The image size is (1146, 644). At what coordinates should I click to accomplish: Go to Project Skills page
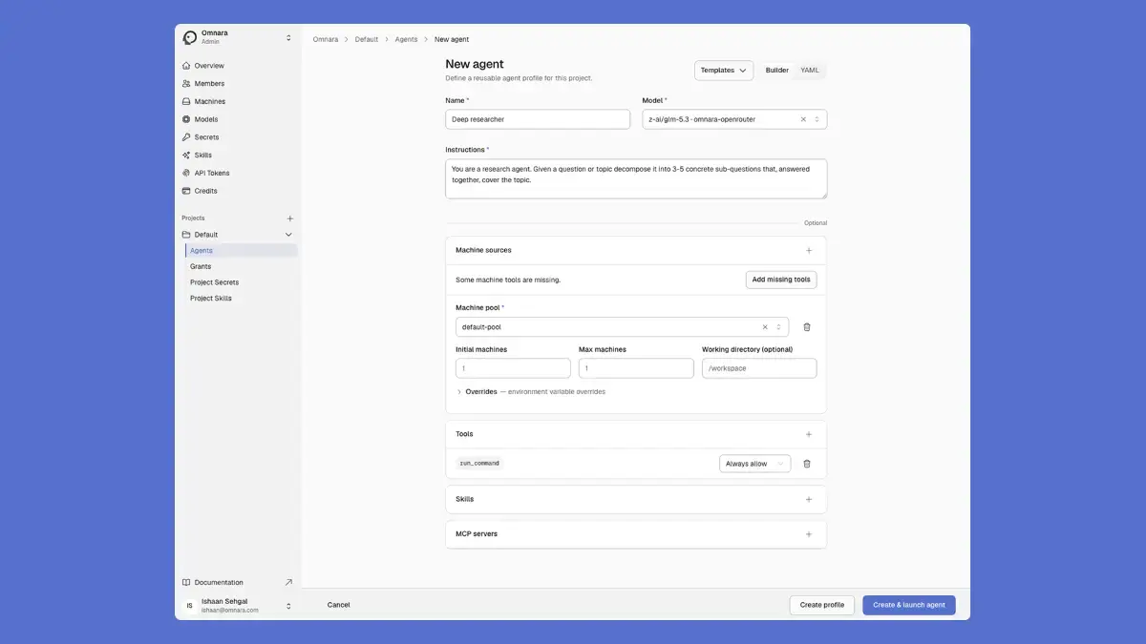pyautogui.click(x=211, y=299)
